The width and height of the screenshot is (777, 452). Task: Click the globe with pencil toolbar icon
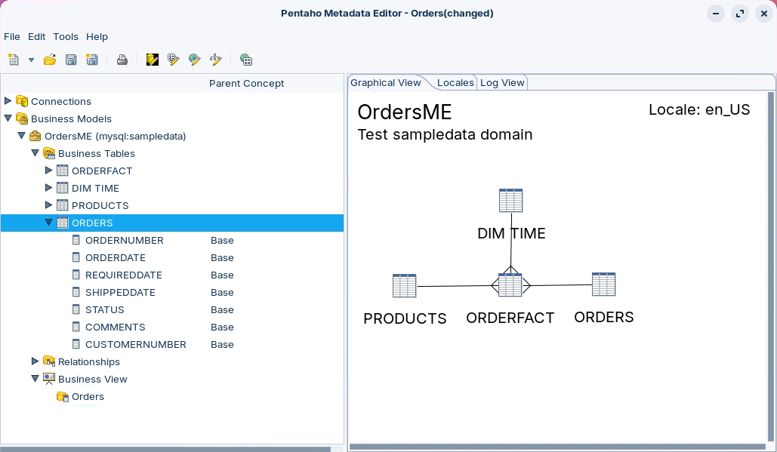pos(195,60)
